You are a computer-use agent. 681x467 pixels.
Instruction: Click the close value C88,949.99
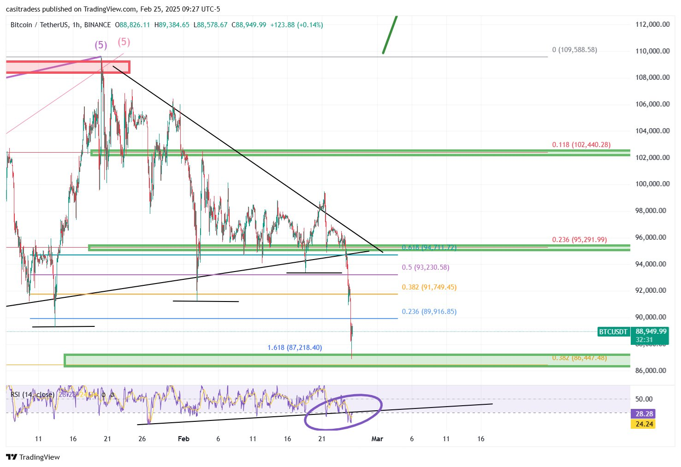[x=249, y=25]
